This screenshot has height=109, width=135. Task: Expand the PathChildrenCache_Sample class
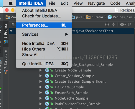pos(41,104)
